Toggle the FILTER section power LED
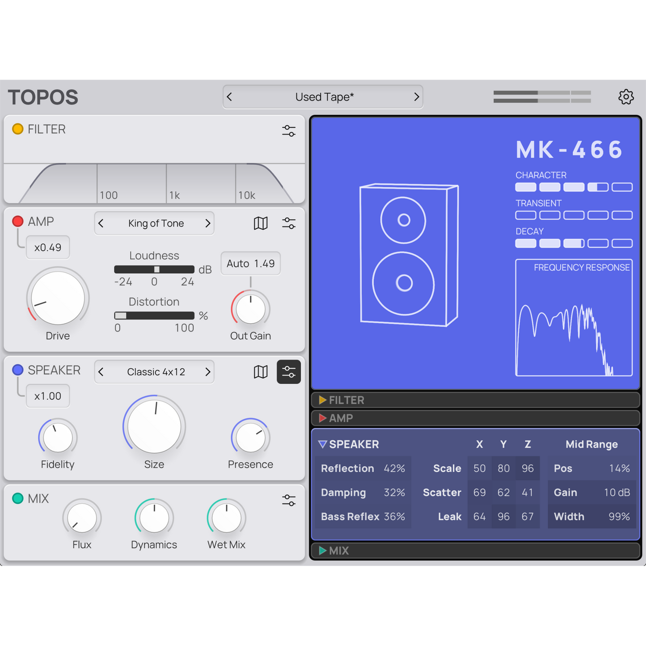The image size is (646, 646). pyautogui.click(x=18, y=129)
